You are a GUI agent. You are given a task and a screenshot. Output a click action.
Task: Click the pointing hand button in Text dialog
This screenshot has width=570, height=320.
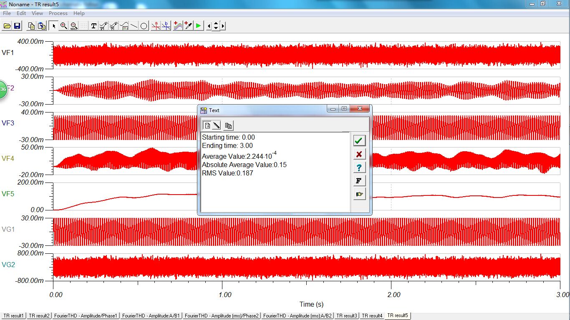click(359, 194)
